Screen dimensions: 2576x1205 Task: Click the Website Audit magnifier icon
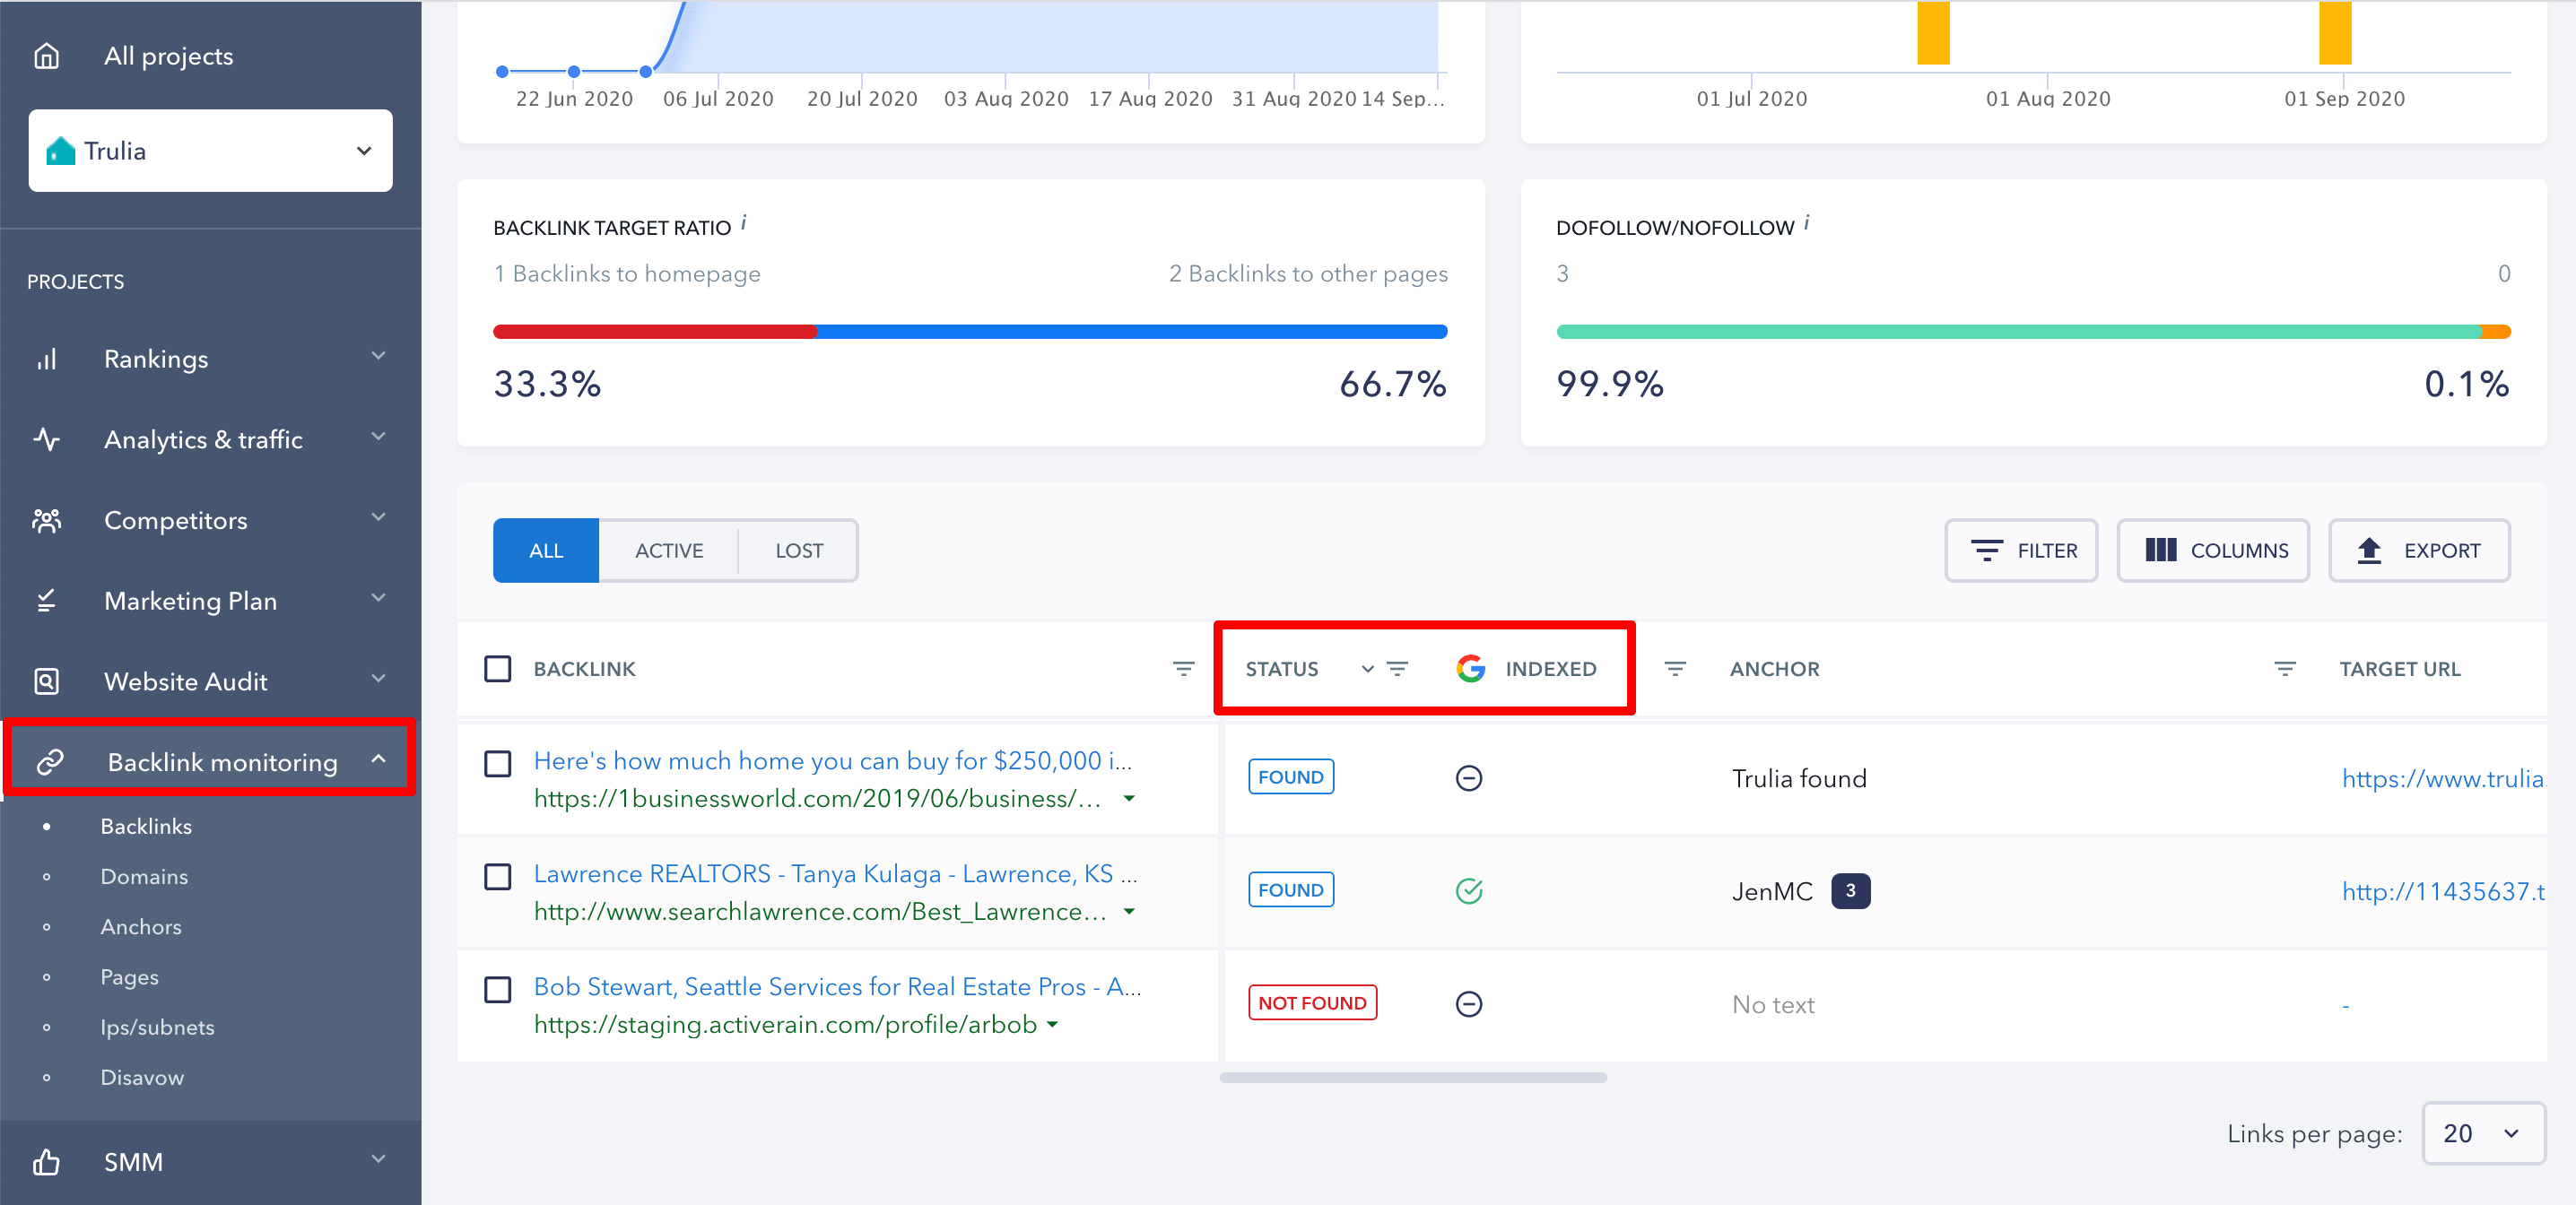(47, 681)
